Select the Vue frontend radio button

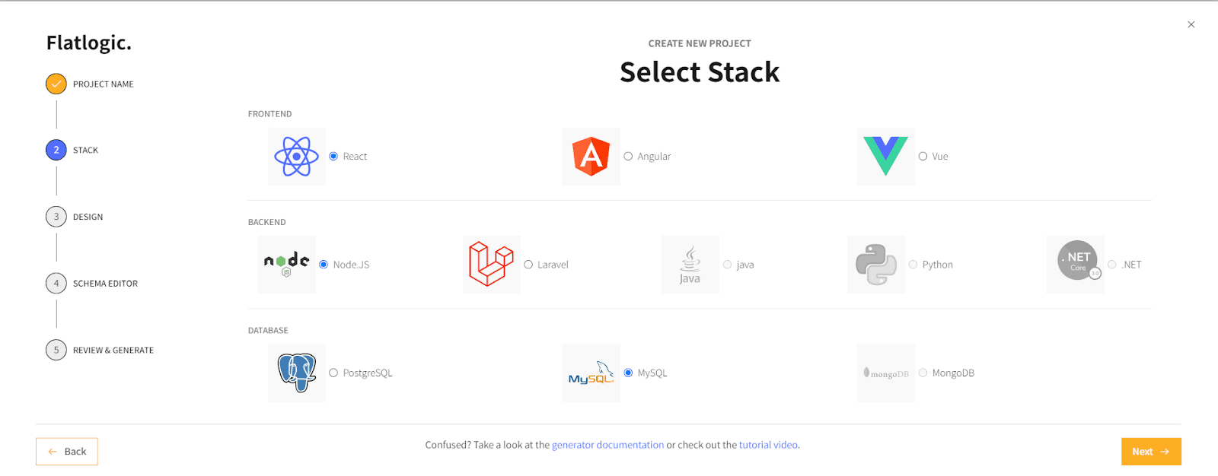(923, 157)
